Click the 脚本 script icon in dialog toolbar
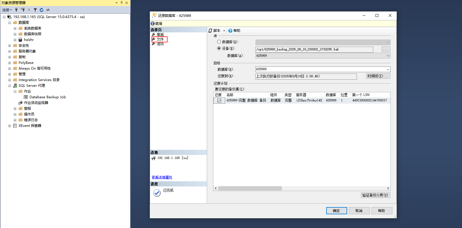Viewport: 462px width, 228px height. [211, 31]
